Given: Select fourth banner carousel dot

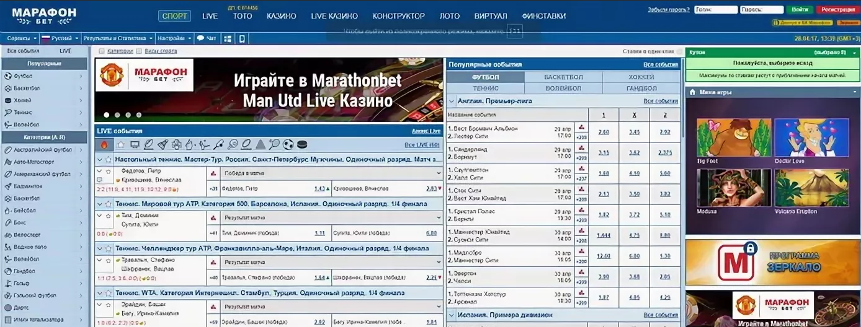Looking at the screenshot, I should tap(138, 115).
